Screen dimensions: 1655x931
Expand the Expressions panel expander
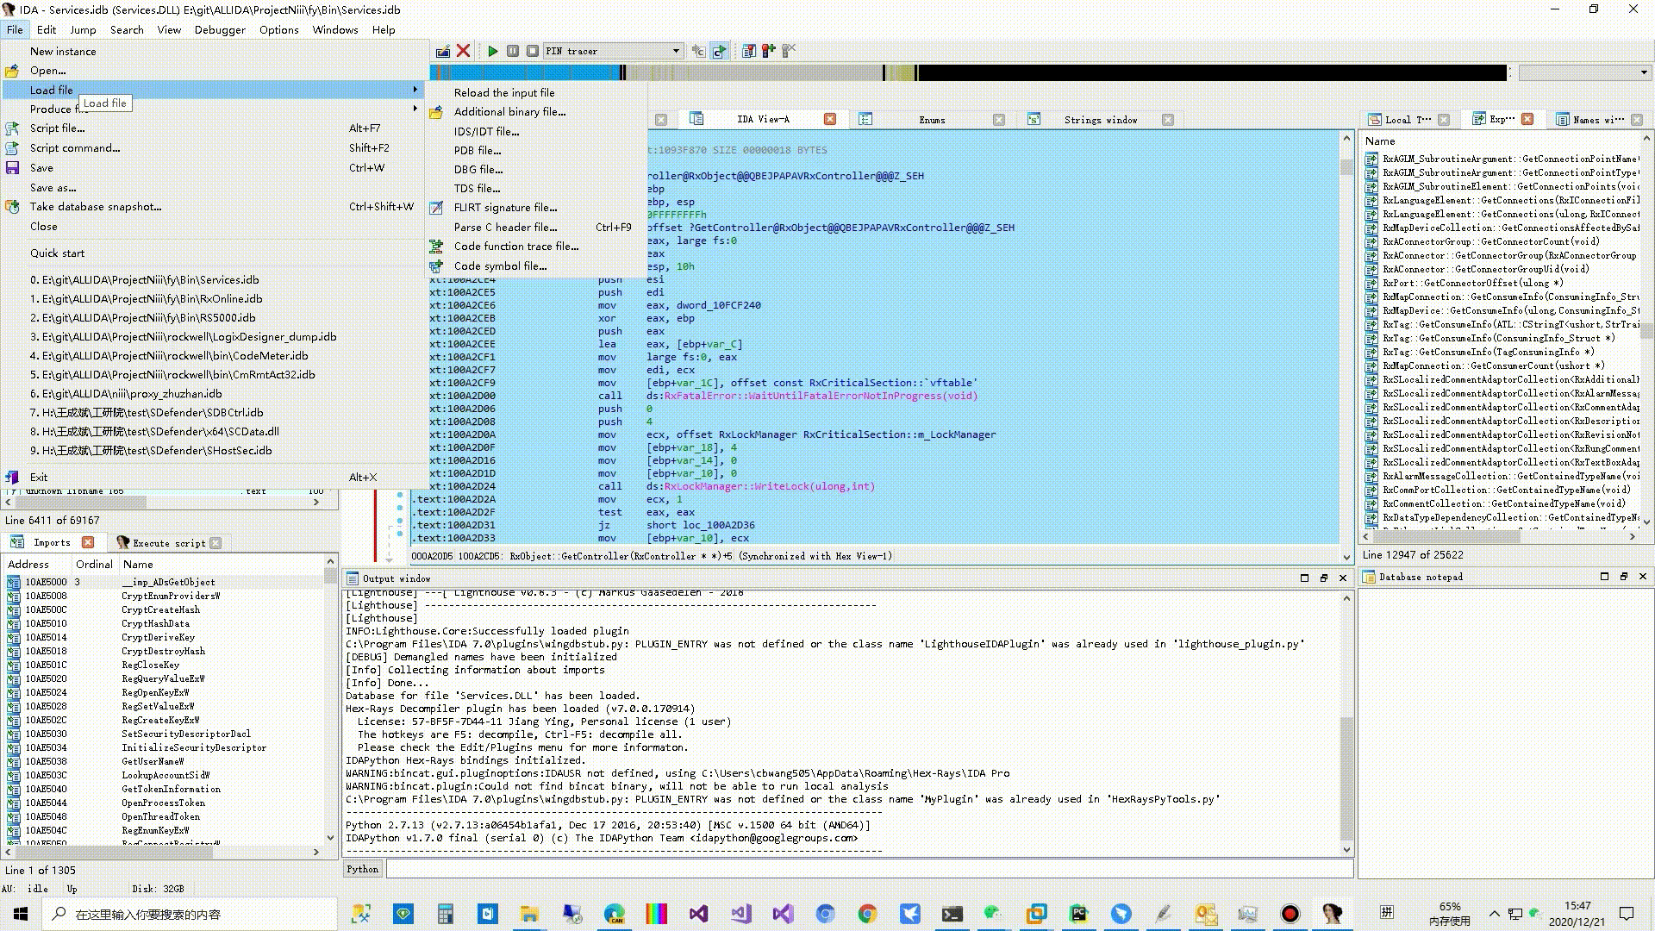coord(1647,139)
